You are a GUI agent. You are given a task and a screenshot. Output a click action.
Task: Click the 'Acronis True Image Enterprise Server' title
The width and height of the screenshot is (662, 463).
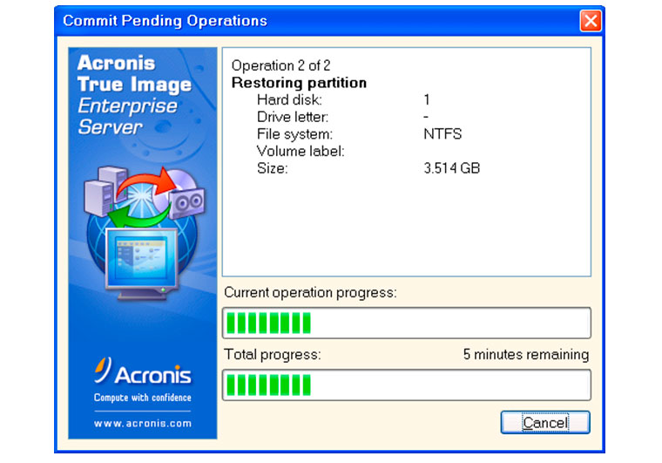(134, 95)
